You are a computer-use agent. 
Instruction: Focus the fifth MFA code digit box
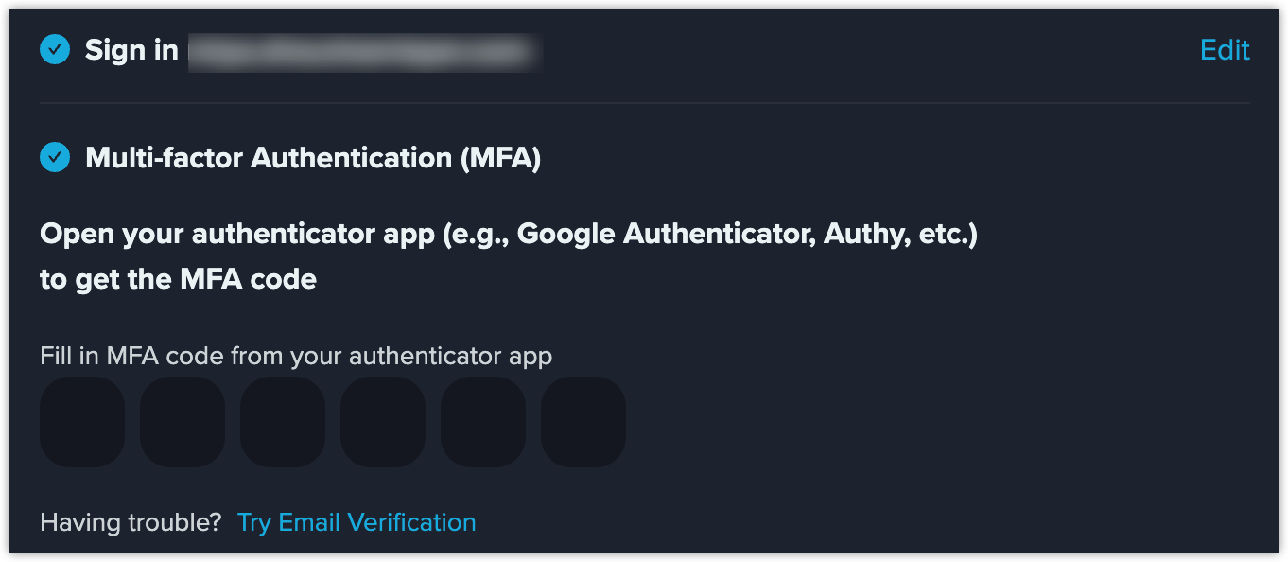click(483, 422)
